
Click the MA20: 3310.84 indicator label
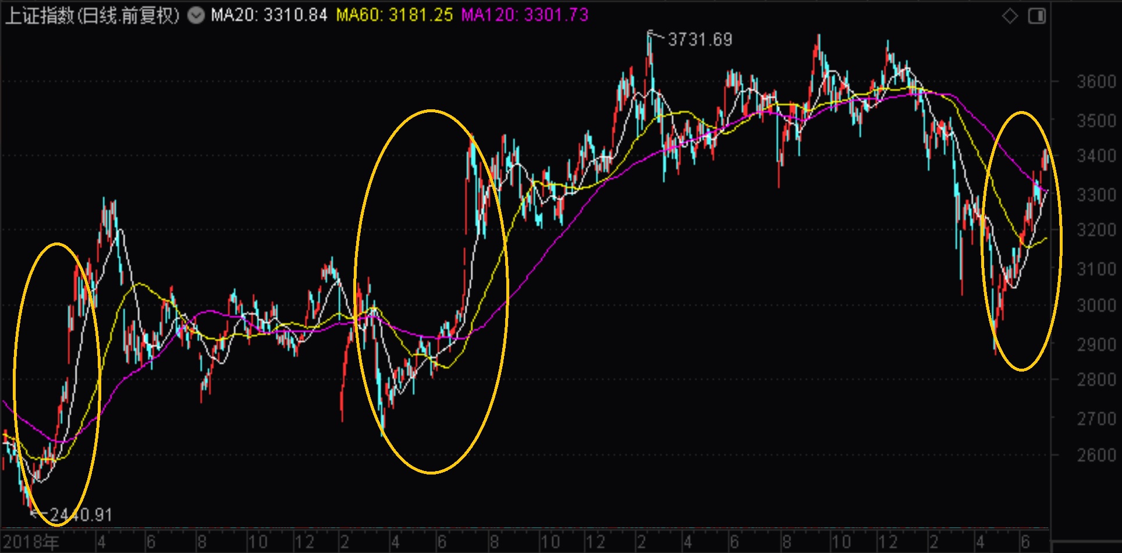(269, 15)
